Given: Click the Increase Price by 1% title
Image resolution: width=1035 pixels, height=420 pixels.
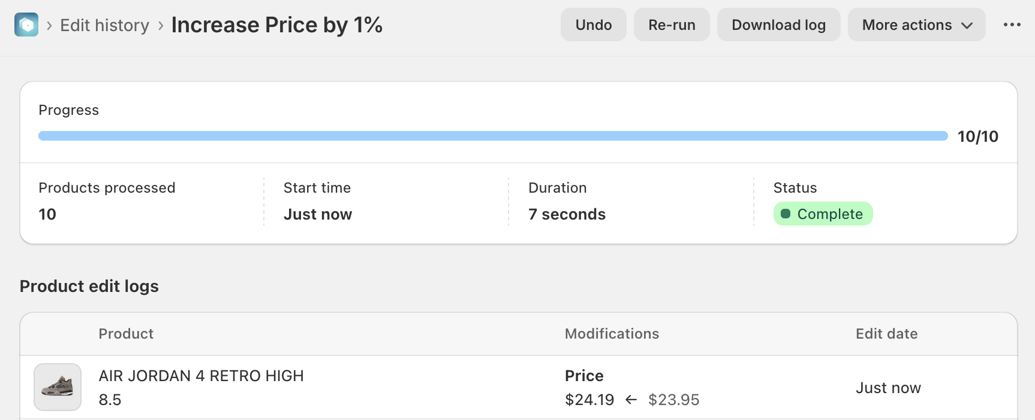Looking at the screenshot, I should point(276,25).
